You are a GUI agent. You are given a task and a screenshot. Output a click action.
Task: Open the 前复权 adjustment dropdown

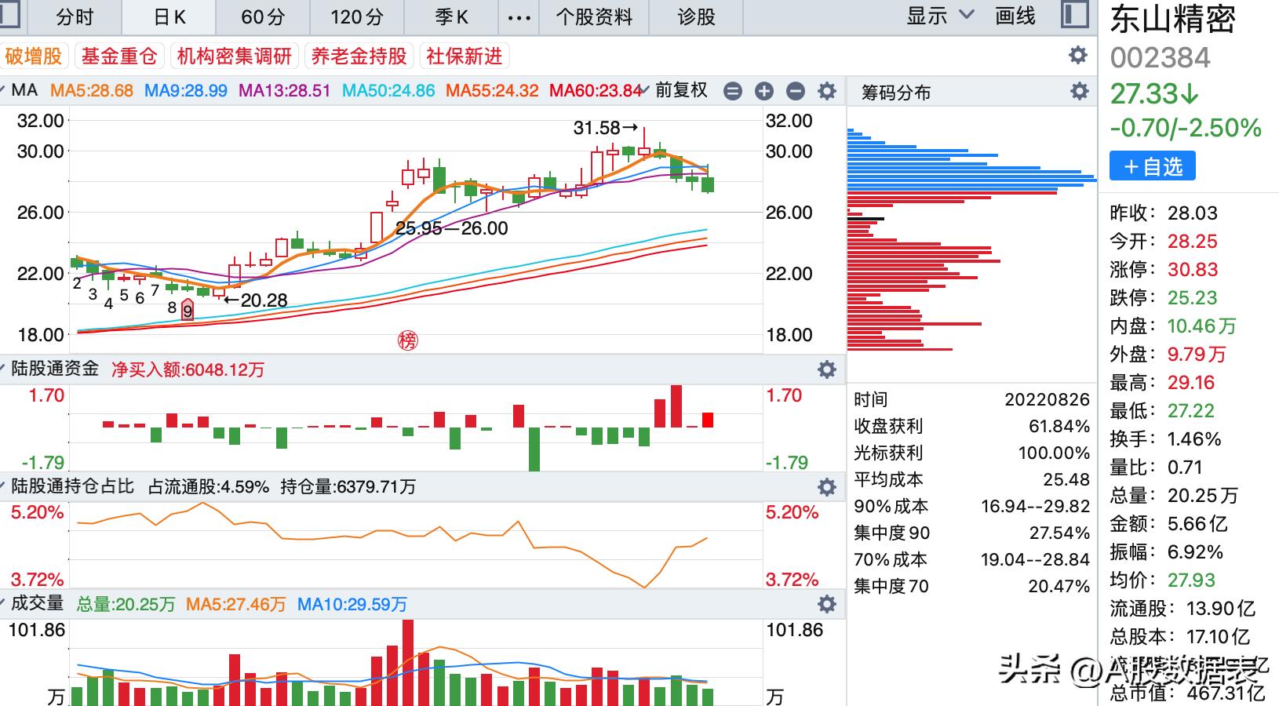click(x=675, y=90)
